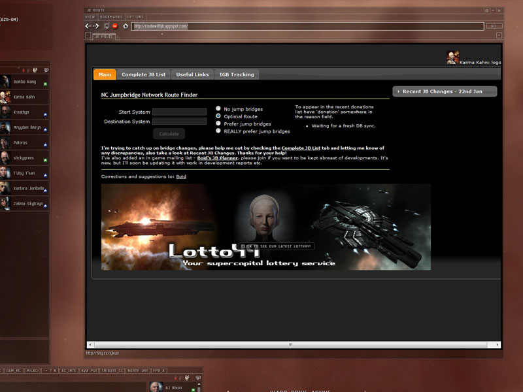The image size is (523, 392).
Task: Switch to the KVA_PUI chat channel tab
Action: coord(89,370)
